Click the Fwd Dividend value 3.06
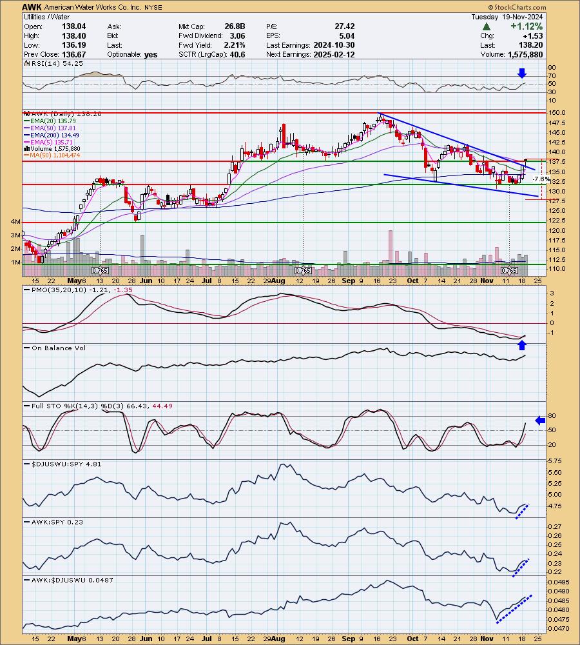The height and width of the screenshot is (645, 580). (x=238, y=35)
